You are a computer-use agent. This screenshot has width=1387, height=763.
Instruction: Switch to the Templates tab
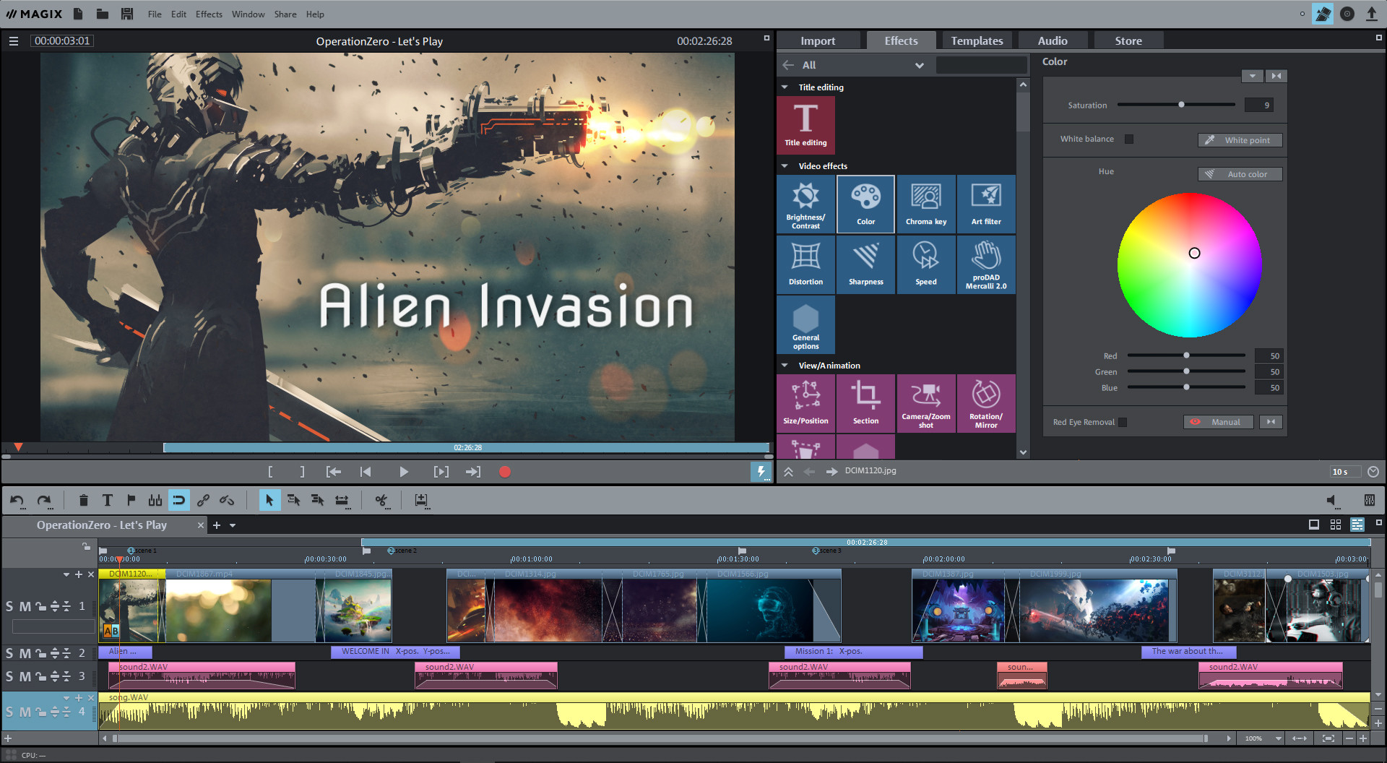coord(977,40)
